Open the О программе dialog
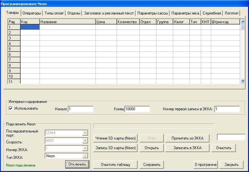Screen dimensions: 249x172 (206, 165)
